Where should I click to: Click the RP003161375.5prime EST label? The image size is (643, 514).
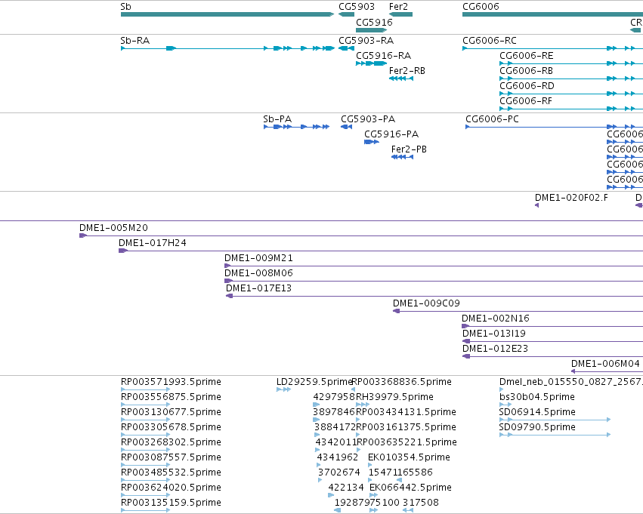(x=406, y=427)
